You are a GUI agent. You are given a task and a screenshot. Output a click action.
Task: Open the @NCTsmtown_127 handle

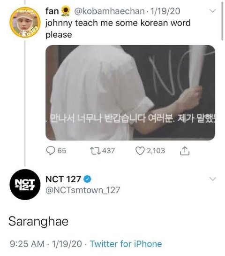pyautogui.click(x=83, y=190)
